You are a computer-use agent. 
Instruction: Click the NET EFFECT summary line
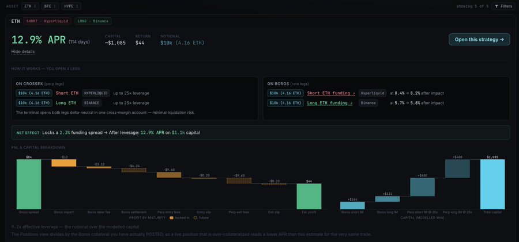pyautogui.click(x=261, y=133)
